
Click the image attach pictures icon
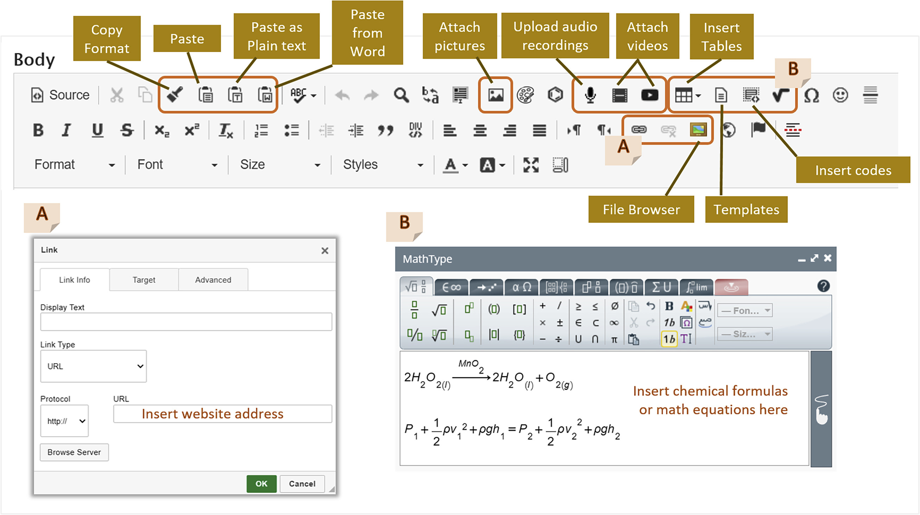click(496, 95)
